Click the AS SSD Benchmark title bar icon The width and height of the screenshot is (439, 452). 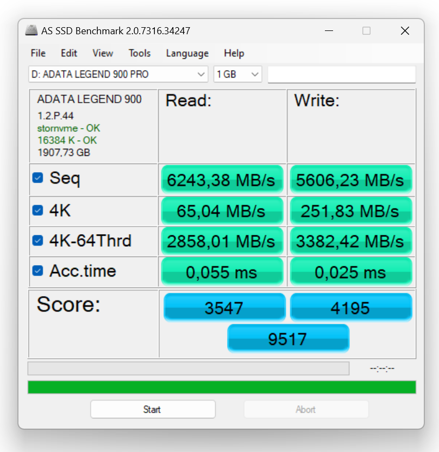click(32, 31)
